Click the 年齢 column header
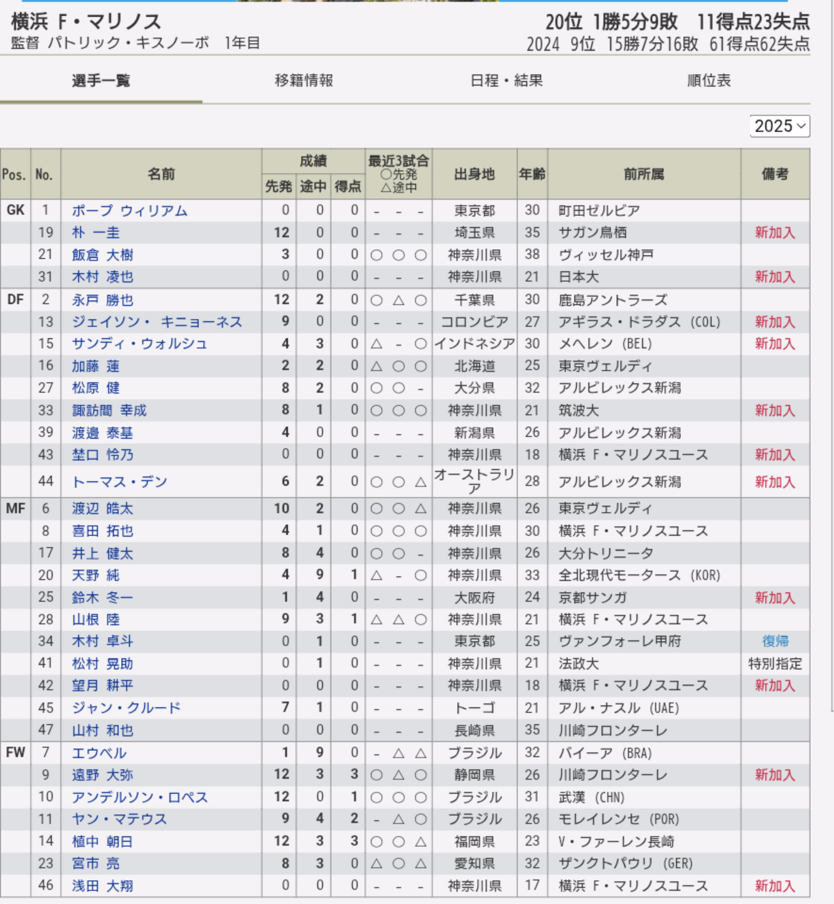The width and height of the screenshot is (834, 904). point(532,174)
